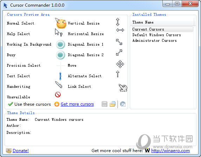Click the open theme folder icon
201x157 pixels.
[113, 104]
